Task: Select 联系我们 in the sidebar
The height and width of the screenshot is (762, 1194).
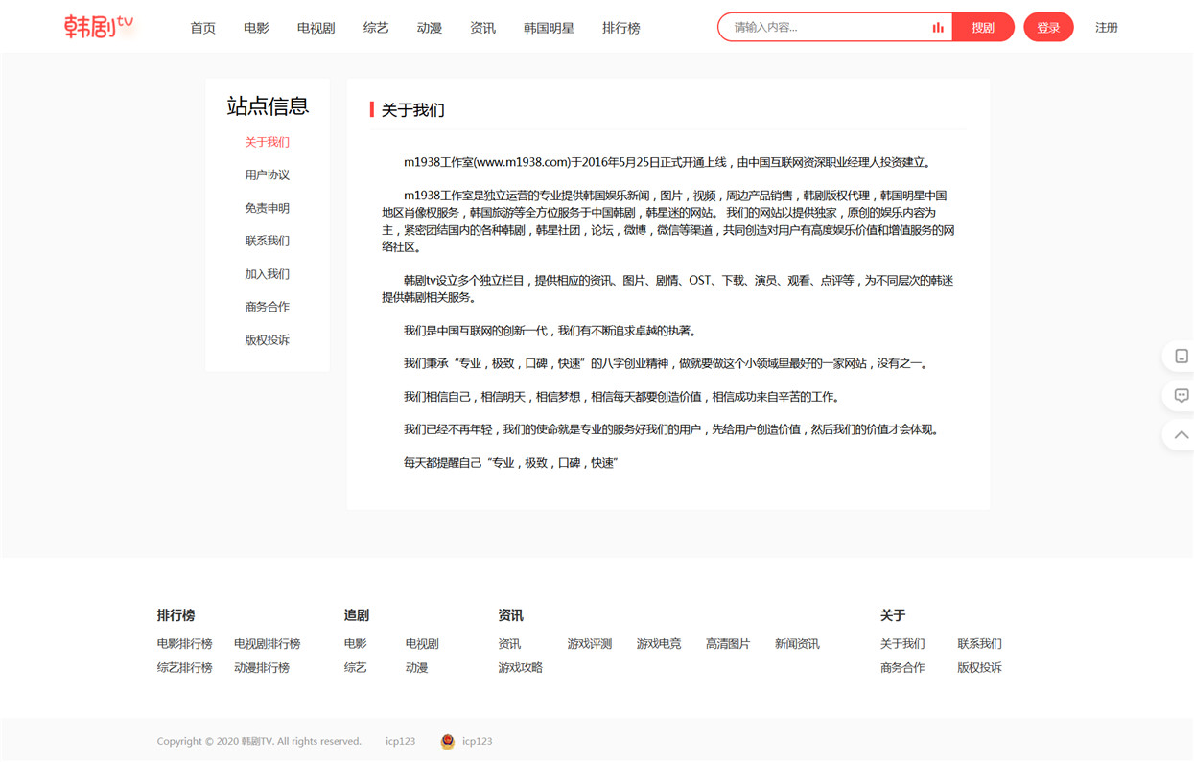Action: pyautogui.click(x=267, y=242)
